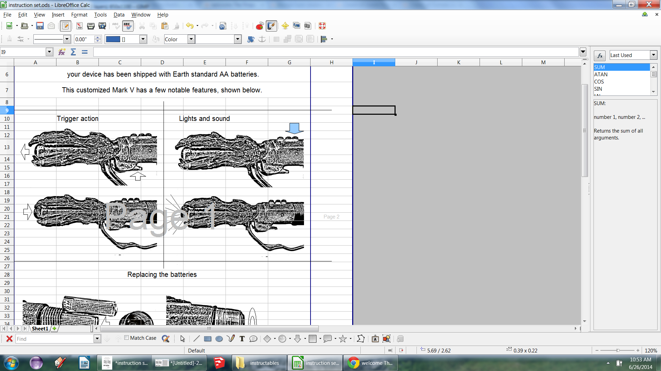Toggle AutoSpellcheck button
661x371 pixels.
pyautogui.click(x=127, y=26)
